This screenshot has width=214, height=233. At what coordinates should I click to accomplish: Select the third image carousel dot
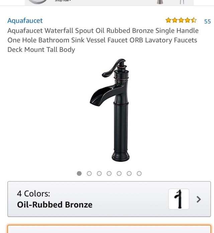99,173
